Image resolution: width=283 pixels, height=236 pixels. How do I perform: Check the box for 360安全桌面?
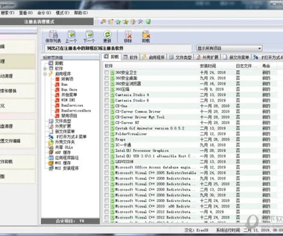coord(107,78)
